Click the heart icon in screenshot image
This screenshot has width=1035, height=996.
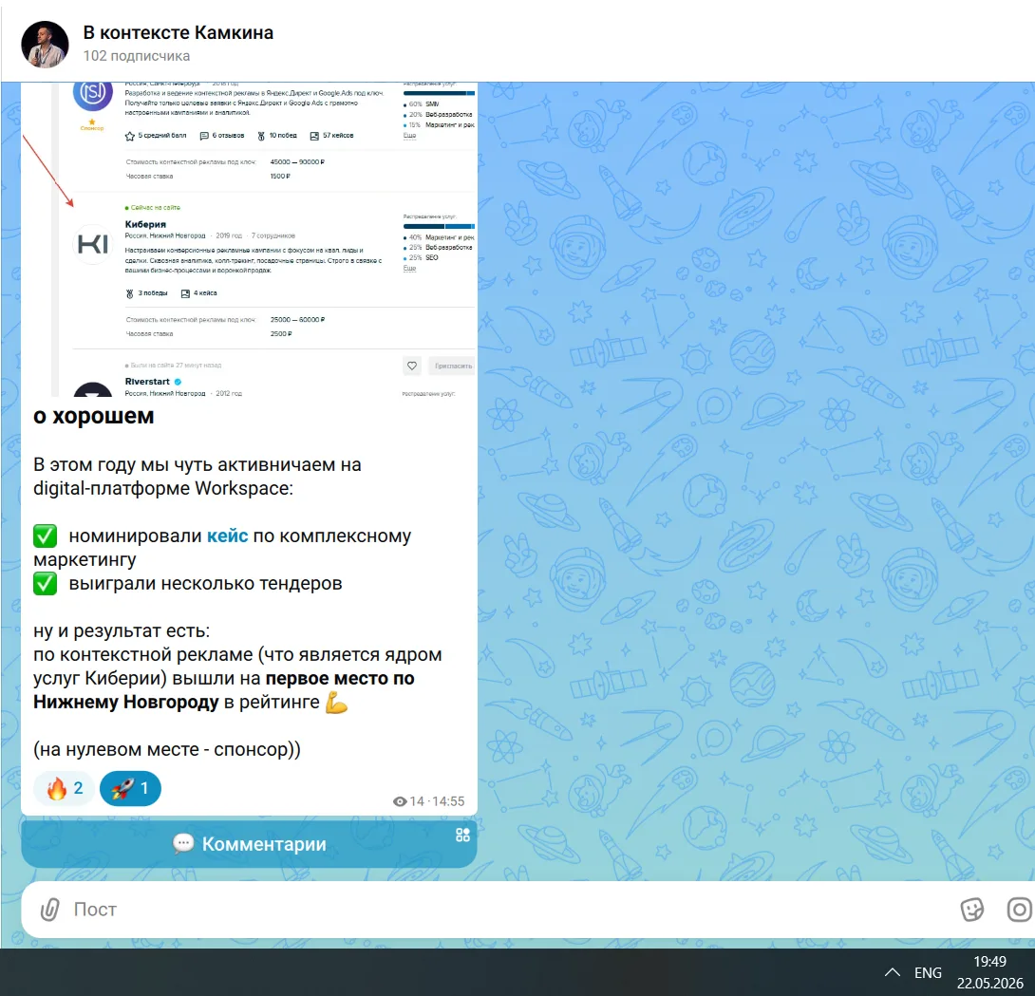point(412,366)
